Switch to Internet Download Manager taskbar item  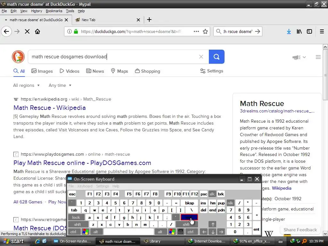pyautogui.click(x=207, y=241)
